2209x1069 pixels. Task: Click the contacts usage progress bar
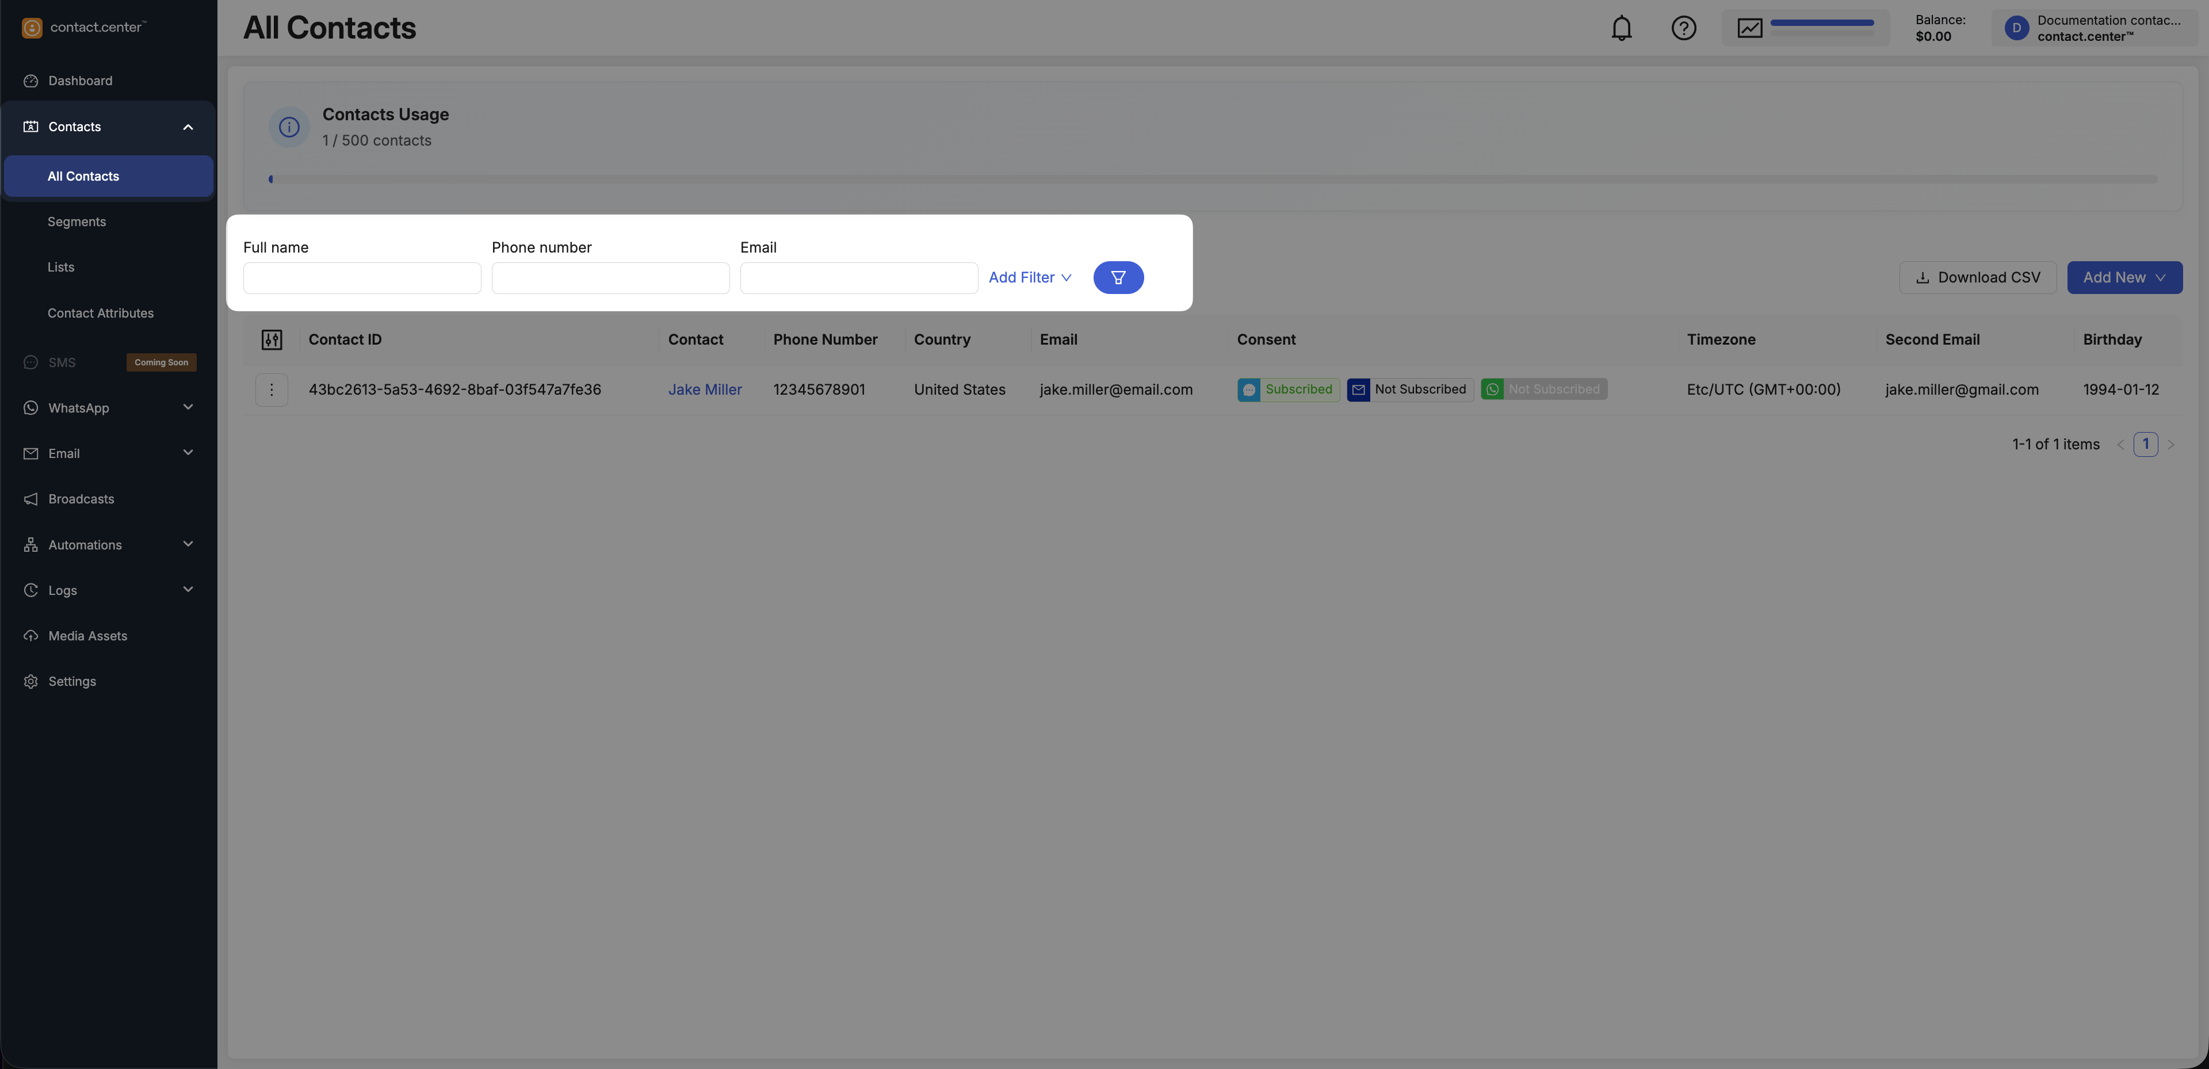click(x=1213, y=180)
